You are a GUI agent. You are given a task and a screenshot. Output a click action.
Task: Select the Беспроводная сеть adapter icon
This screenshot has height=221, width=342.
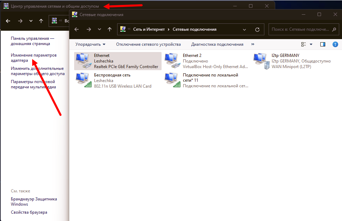click(x=84, y=80)
